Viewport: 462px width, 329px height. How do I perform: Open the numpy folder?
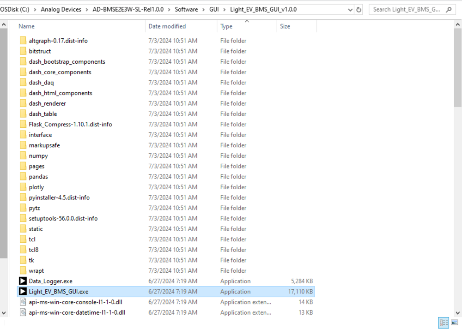[39, 156]
